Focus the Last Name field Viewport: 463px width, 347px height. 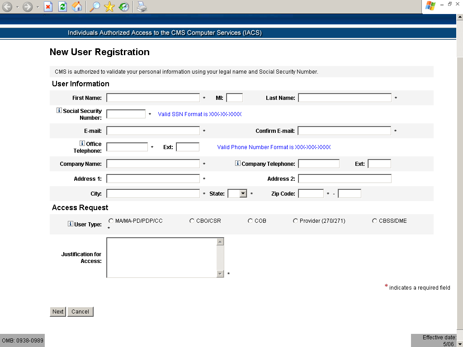click(x=345, y=98)
